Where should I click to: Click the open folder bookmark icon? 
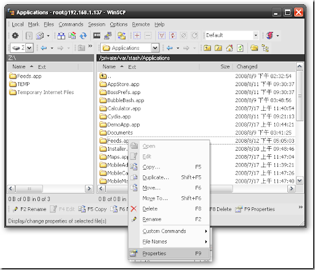pos(254,48)
